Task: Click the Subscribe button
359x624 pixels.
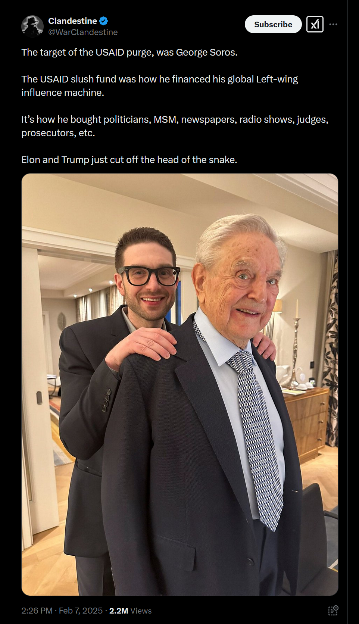Action: [x=273, y=24]
